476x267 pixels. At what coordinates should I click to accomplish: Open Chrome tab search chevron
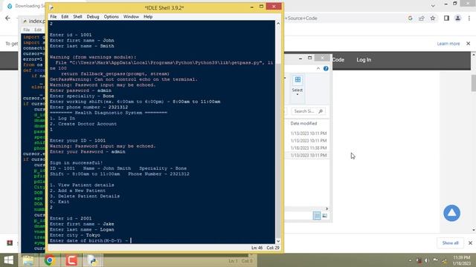click(x=433, y=5)
